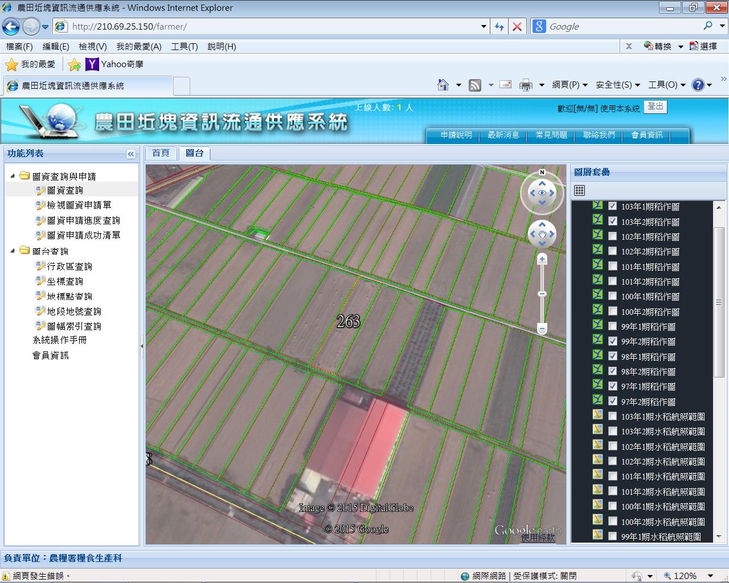
Task: Click the 登出 logout button
Action: click(x=655, y=106)
